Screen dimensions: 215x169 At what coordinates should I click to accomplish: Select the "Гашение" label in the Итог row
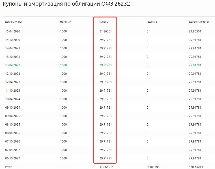click(152, 167)
